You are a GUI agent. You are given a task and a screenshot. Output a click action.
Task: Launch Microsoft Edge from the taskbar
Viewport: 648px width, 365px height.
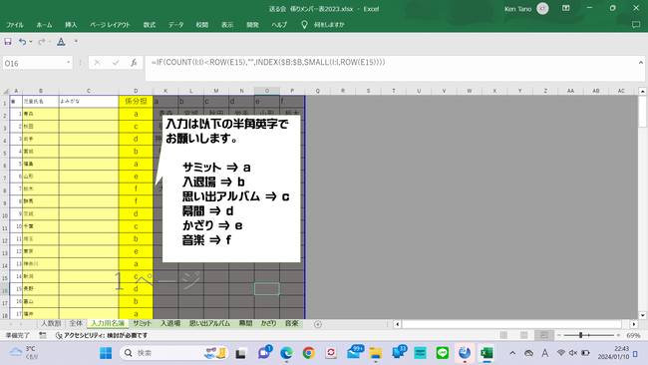click(286, 353)
